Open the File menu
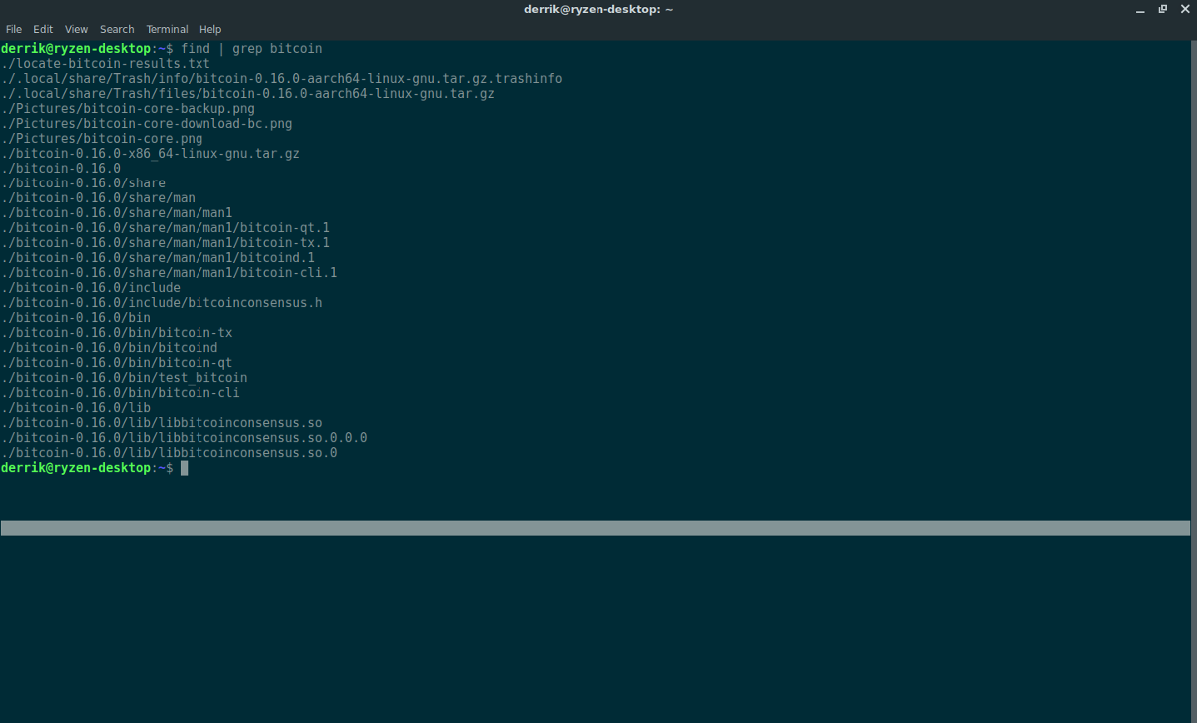The height and width of the screenshot is (723, 1197). coord(13,28)
